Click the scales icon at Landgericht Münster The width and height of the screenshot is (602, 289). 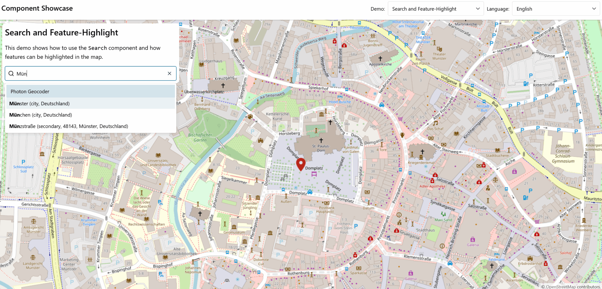(x=33, y=258)
